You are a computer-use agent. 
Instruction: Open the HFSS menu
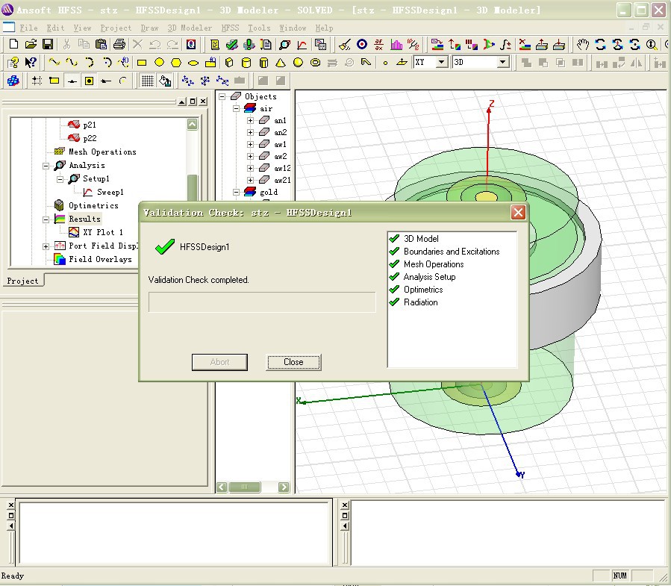click(230, 28)
